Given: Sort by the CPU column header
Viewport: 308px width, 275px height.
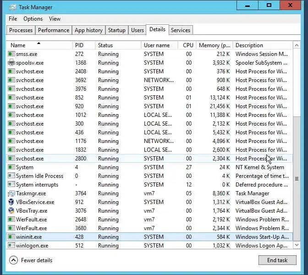Looking at the screenshot, I should pyautogui.click(x=188, y=45).
